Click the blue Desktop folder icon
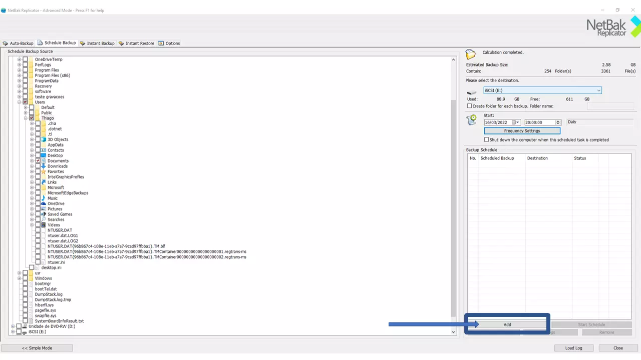This screenshot has width=641, height=360. pos(44,155)
